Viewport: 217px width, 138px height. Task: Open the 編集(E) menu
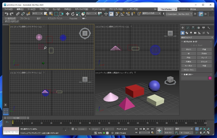[x=20, y=9]
